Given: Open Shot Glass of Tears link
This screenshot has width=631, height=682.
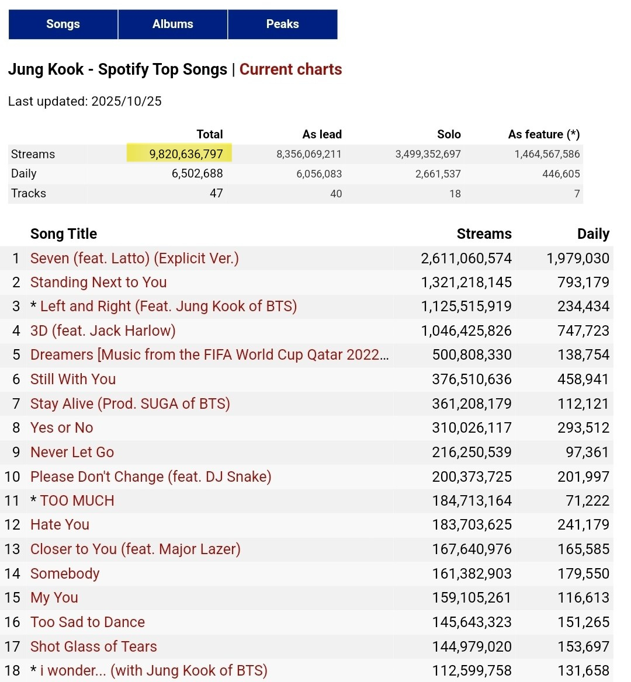Looking at the screenshot, I should [x=93, y=647].
